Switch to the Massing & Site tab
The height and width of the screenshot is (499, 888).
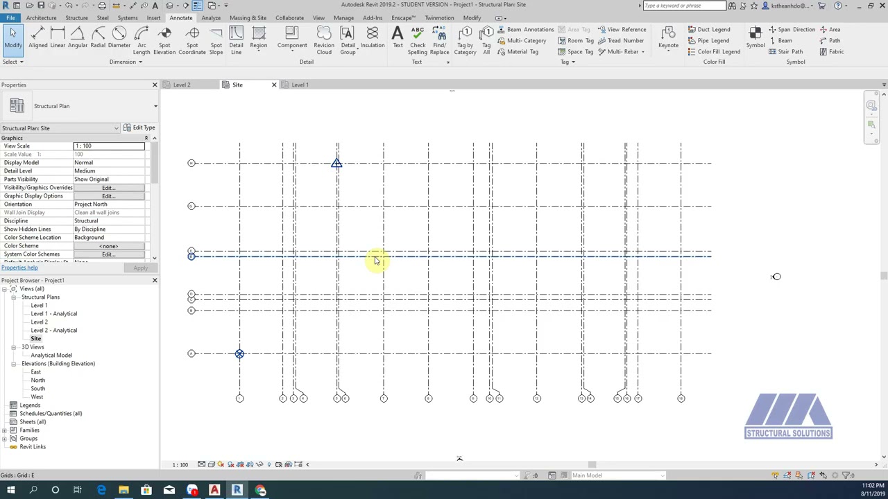248,18
